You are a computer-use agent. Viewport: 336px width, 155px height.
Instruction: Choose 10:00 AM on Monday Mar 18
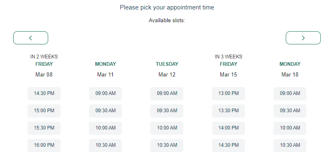(x=290, y=128)
